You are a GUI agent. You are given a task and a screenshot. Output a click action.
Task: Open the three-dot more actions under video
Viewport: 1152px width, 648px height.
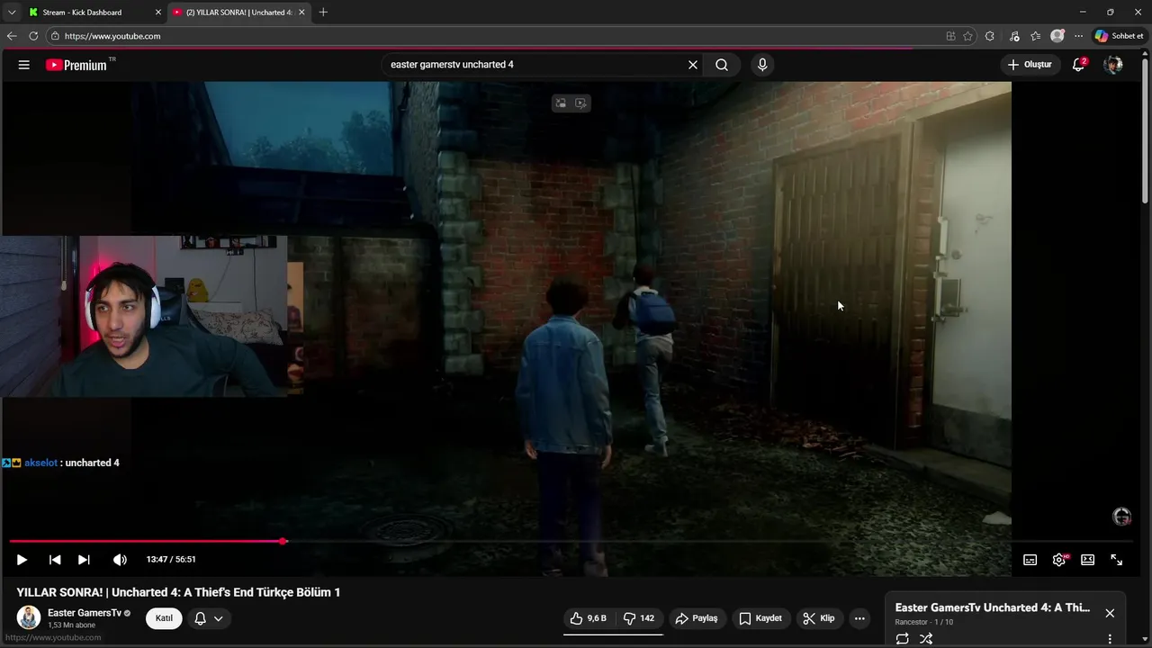click(859, 618)
